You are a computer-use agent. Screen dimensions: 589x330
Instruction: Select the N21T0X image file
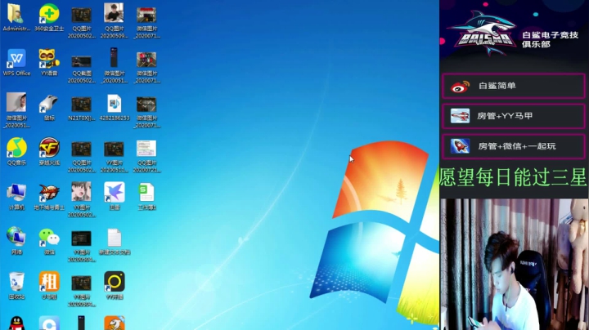click(x=82, y=109)
